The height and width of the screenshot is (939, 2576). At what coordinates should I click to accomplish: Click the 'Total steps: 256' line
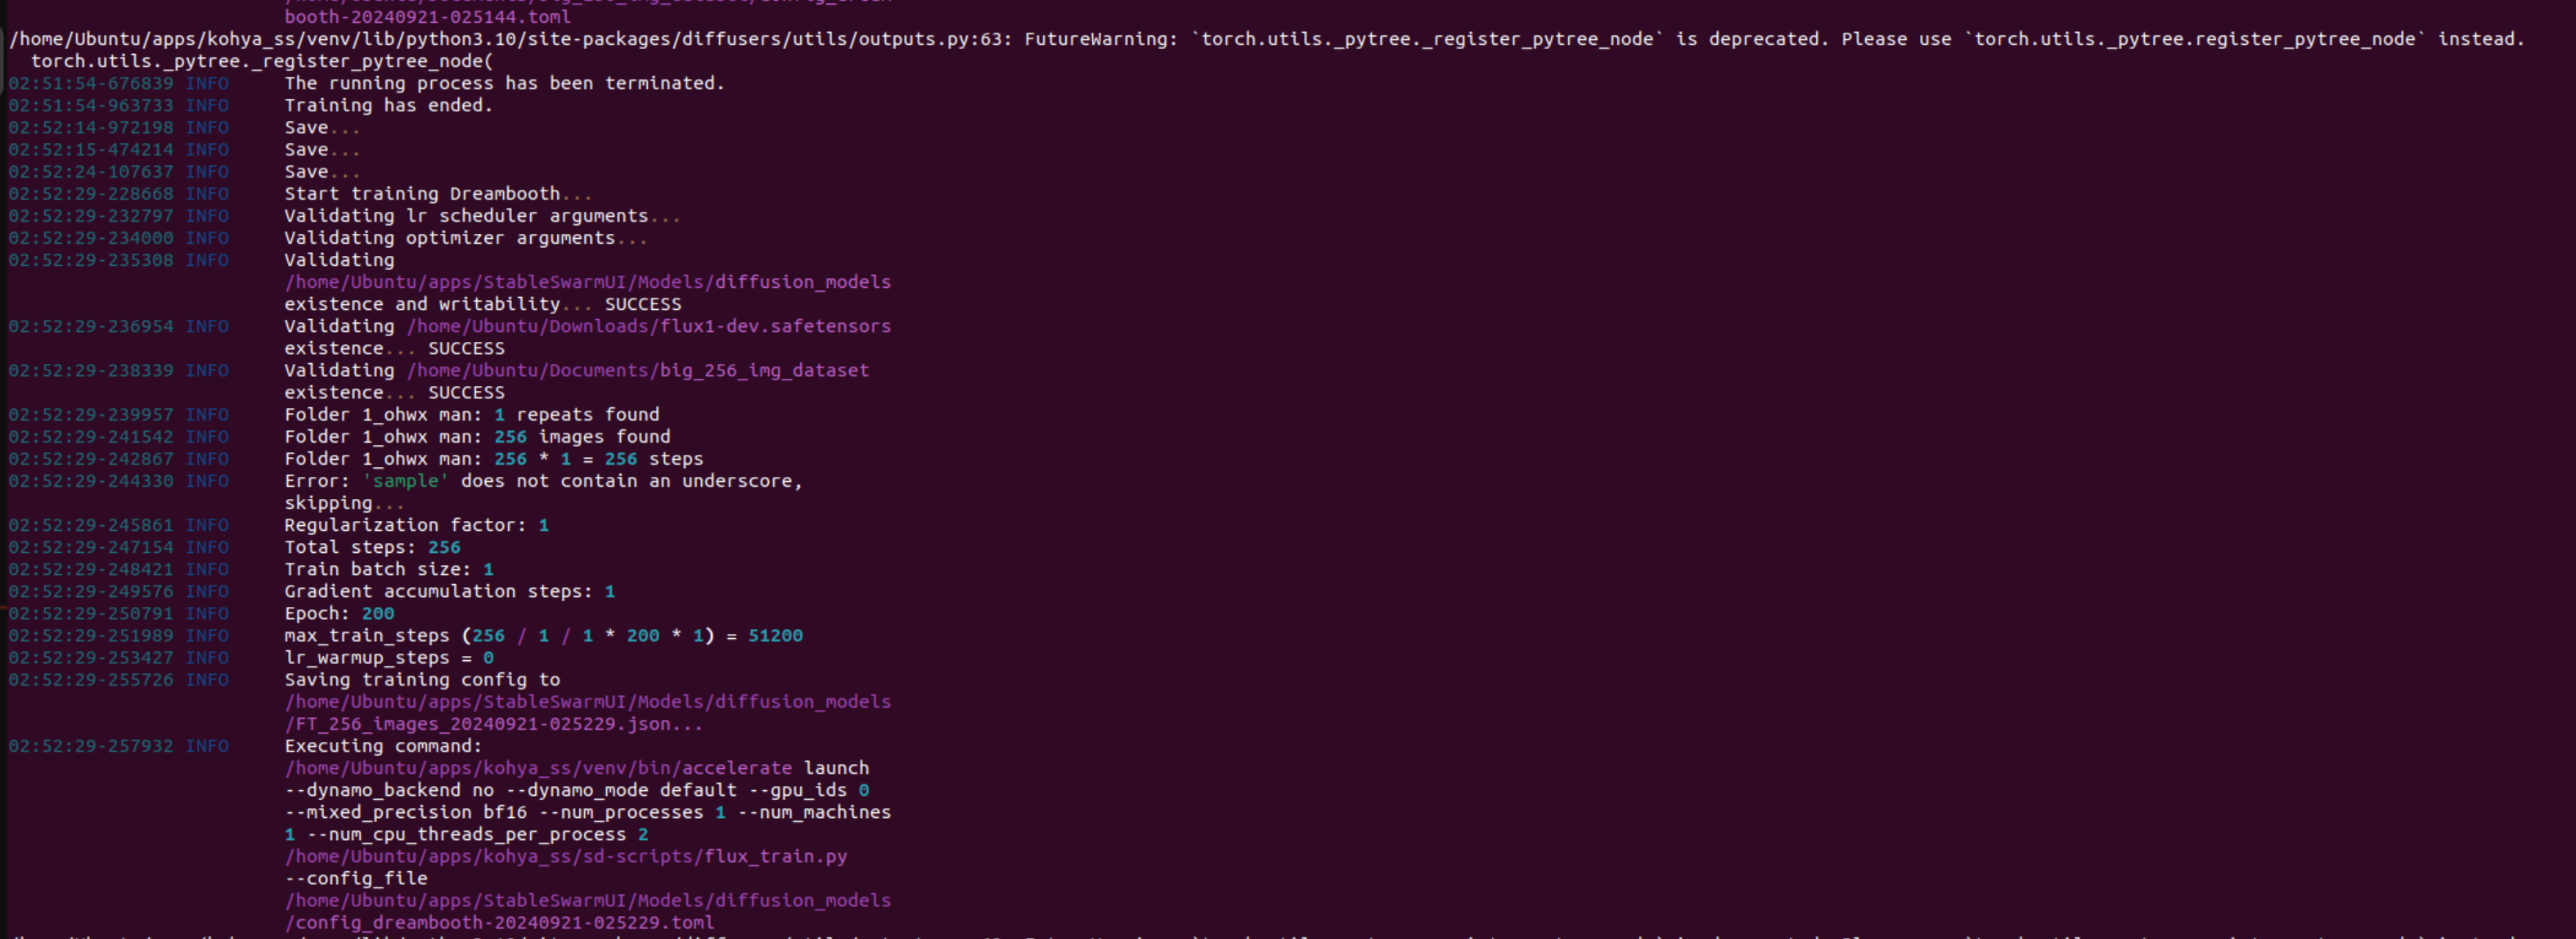click(x=372, y=547)
